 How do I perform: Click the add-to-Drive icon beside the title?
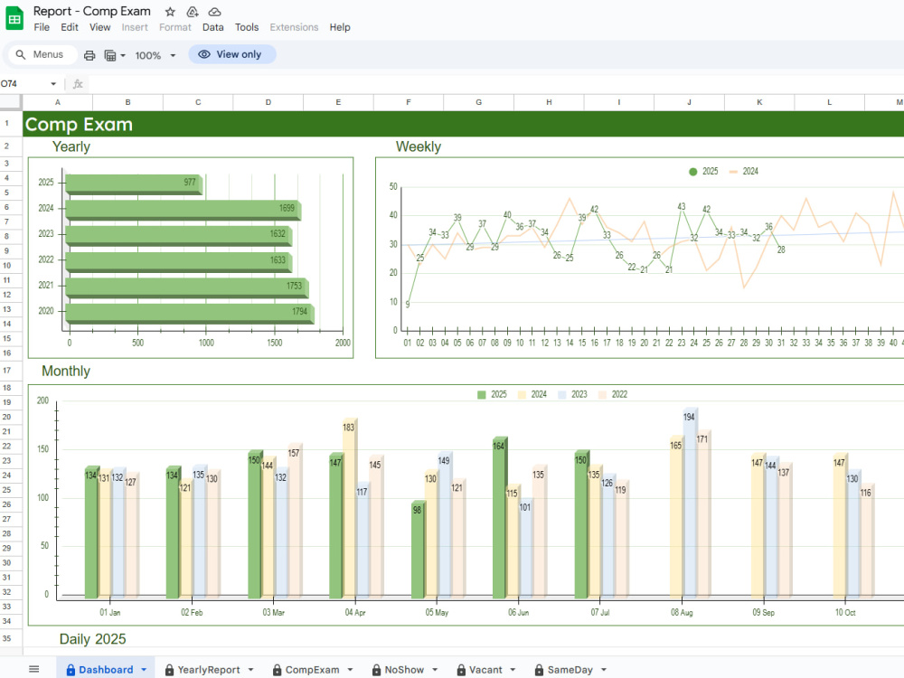[x=193, y=12]
